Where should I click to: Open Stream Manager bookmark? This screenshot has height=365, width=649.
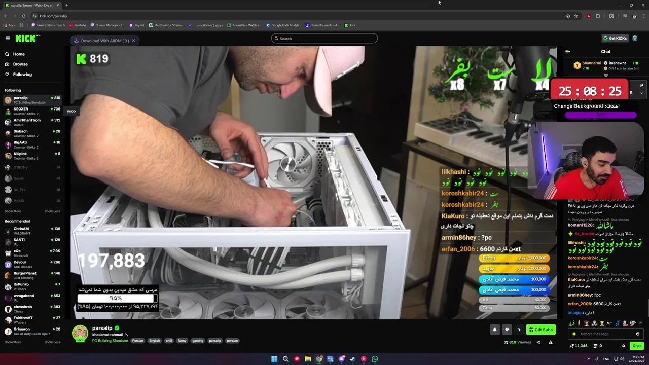(107, 25)
